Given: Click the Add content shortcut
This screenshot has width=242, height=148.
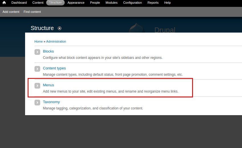Looking at the screenshot, I should point(11,12).
